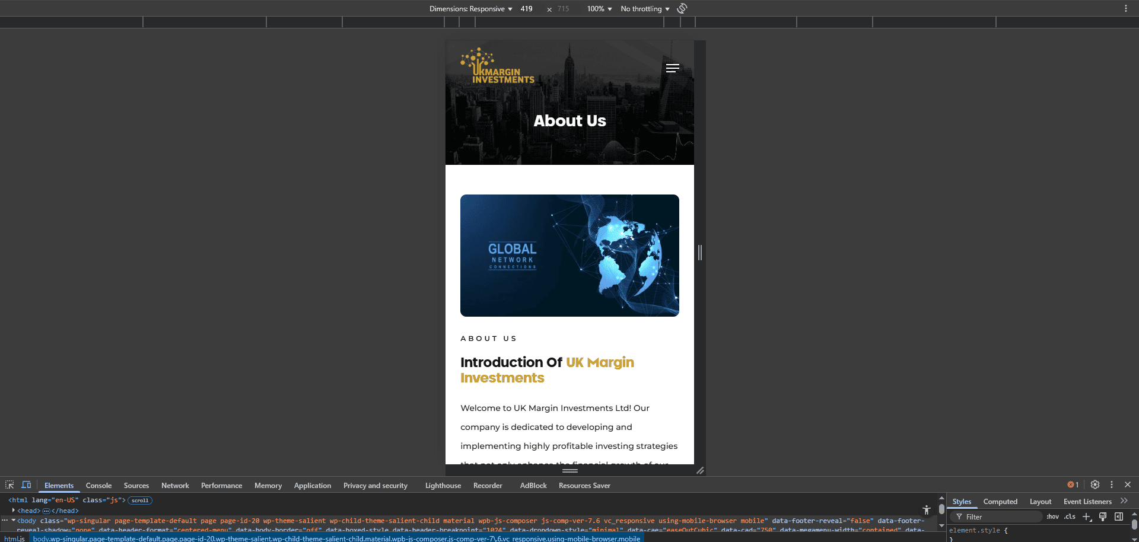The image size is (1139, 542).
Task: Click the inspect element picker icon
Action: click(9, 484)
